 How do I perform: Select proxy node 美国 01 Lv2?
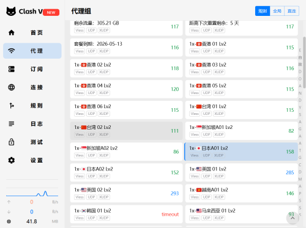(242, 172)
